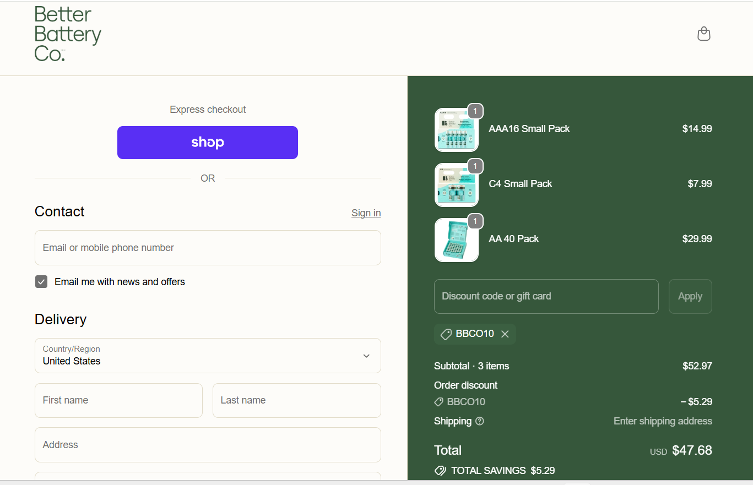753x485 pixels.
Task: Uncheck Email me with news and offers
Action: [x=41, y=282]
